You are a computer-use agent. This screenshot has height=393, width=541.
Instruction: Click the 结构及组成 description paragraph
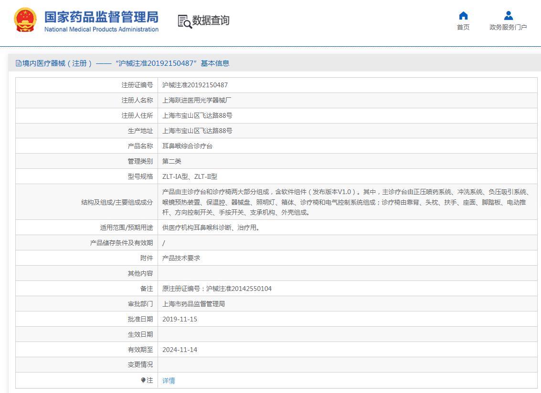pyautogui.click(x=346, y=202)
